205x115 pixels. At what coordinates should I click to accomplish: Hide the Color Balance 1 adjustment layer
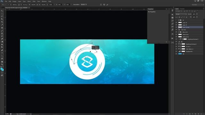coord(176,49)
